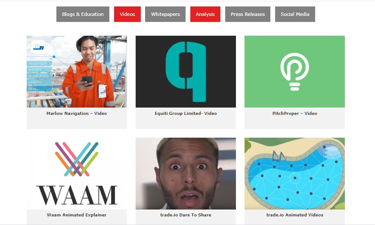Select the Blogs & Education filter

point(83,14)
